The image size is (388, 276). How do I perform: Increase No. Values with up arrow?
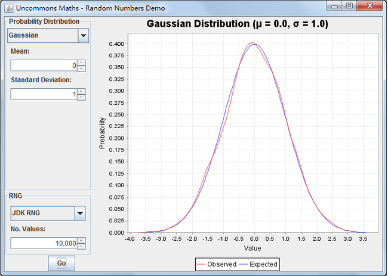coord(81,240)
